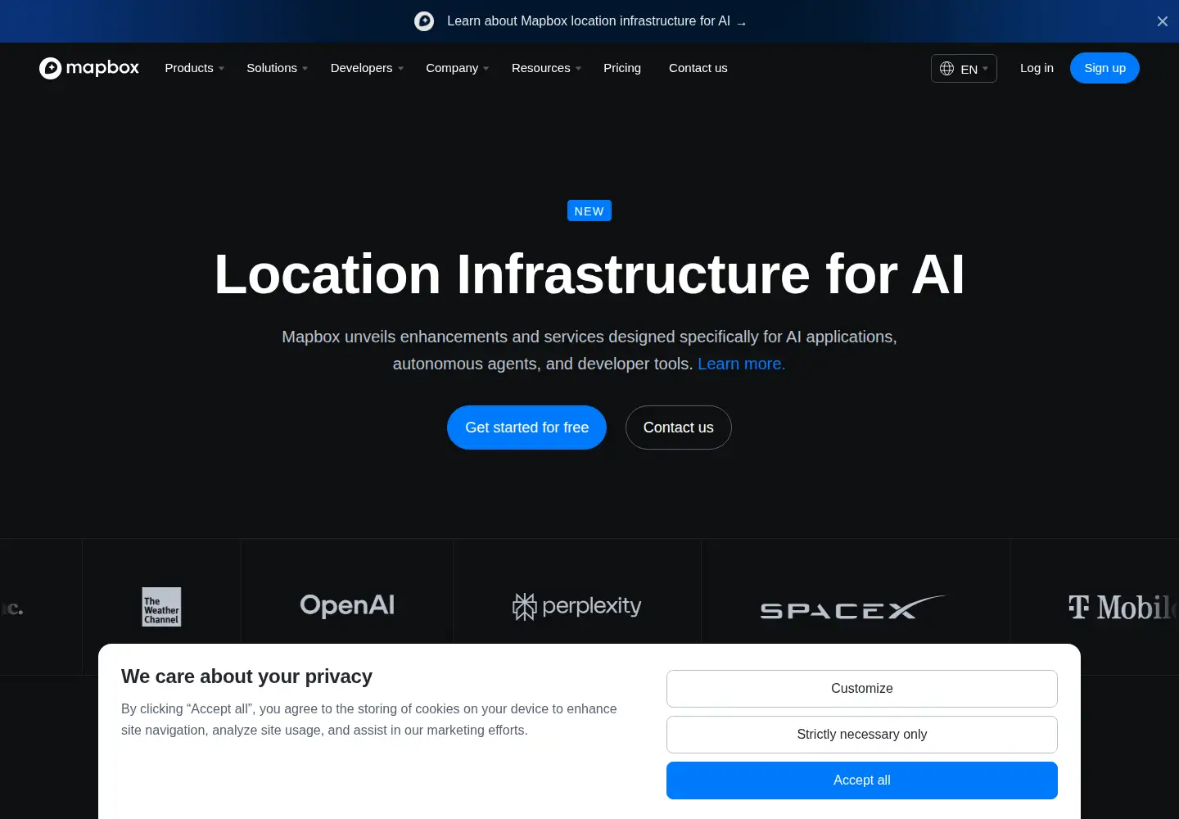Click the hero Contact us button
The width and height of the screenshot is (1179, 819).
coord(679,428)
